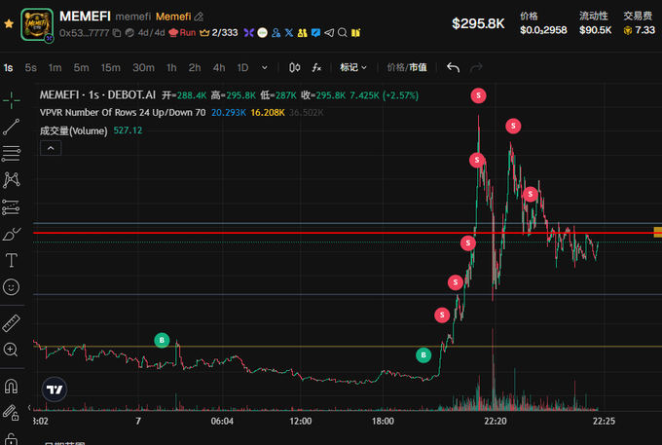Open the blue user lock icon

276,33
